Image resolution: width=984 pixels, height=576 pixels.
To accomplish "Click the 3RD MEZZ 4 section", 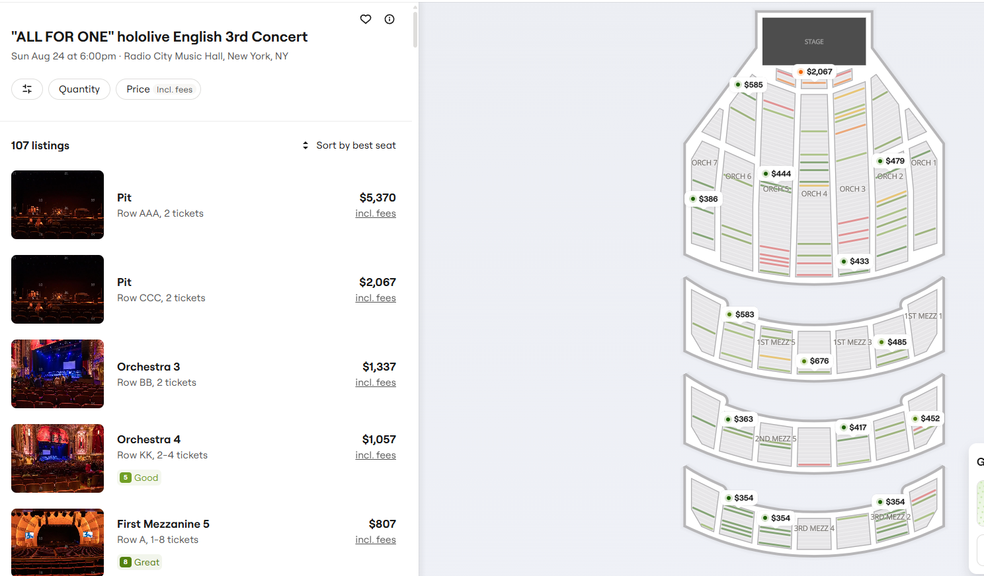I will click(814, 532).
